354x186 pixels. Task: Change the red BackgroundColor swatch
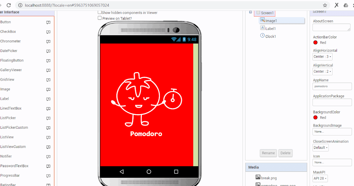(x=315, y=117)
